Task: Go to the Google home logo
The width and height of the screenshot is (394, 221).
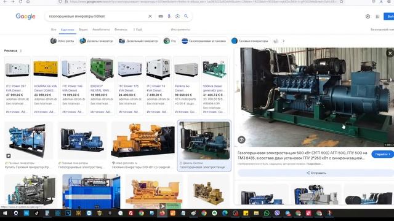Action: tap(25, 17)
